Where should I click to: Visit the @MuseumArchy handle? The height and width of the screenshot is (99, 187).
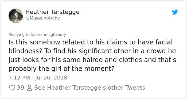42,18
